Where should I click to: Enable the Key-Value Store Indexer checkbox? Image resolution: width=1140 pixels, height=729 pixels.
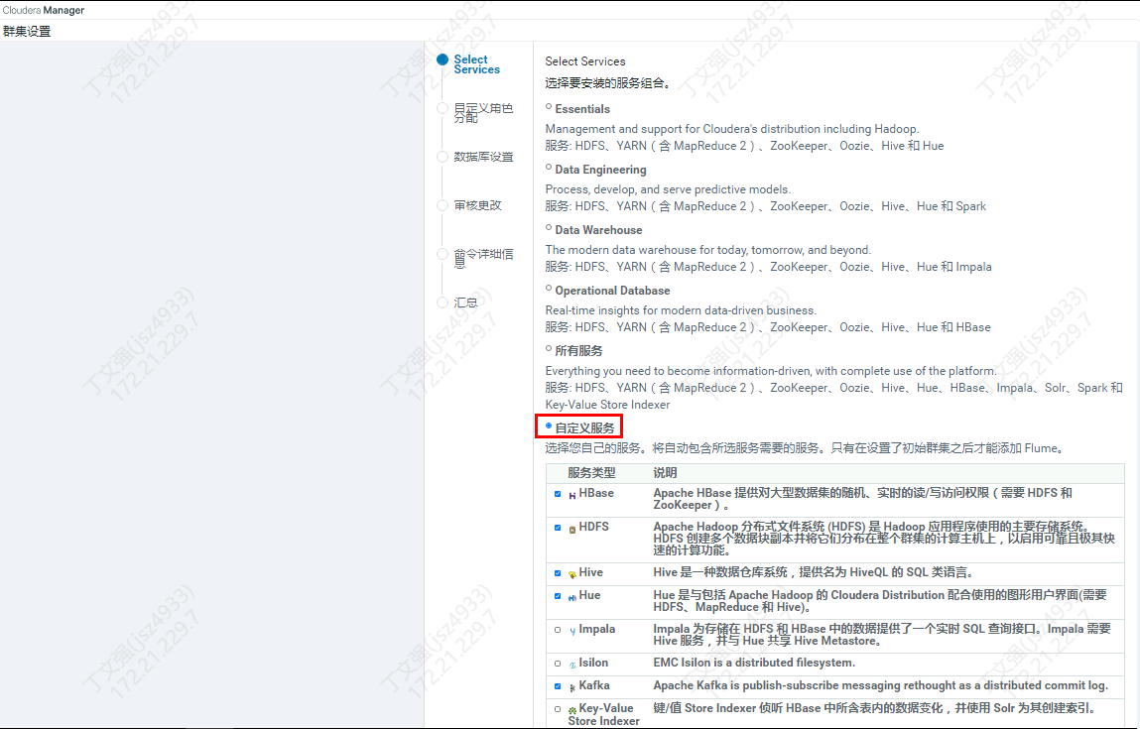(x=558, y=709)
